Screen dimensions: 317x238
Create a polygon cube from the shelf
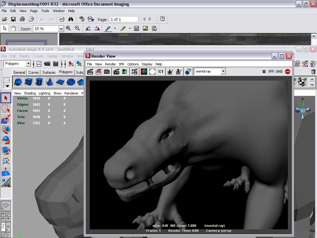click(x=28, y=82)
